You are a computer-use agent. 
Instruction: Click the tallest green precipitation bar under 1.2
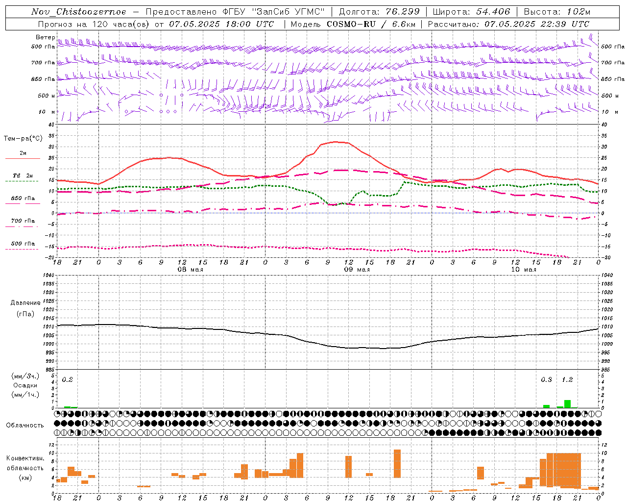point(567,404)
